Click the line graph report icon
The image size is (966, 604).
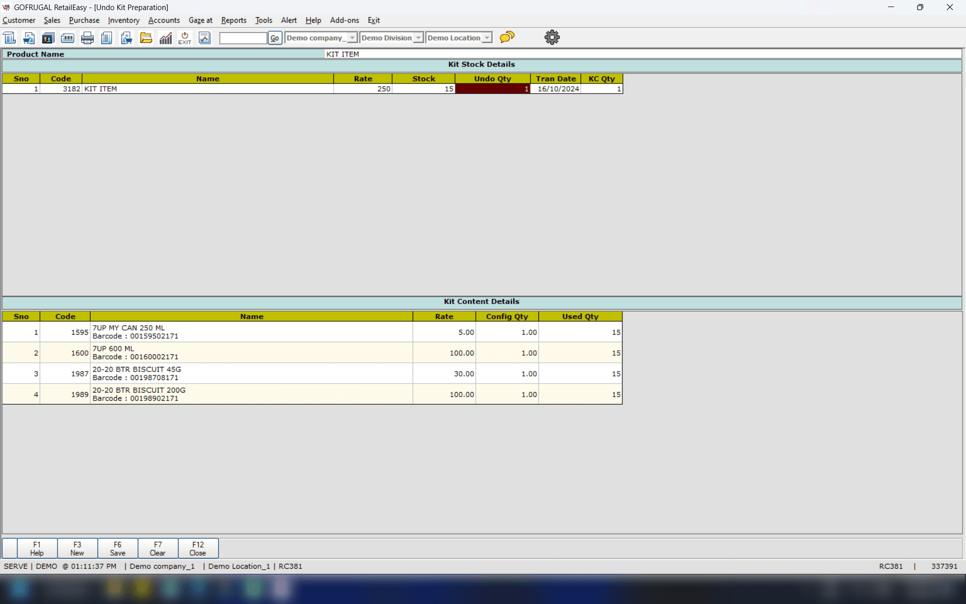[x=204, y=38]
